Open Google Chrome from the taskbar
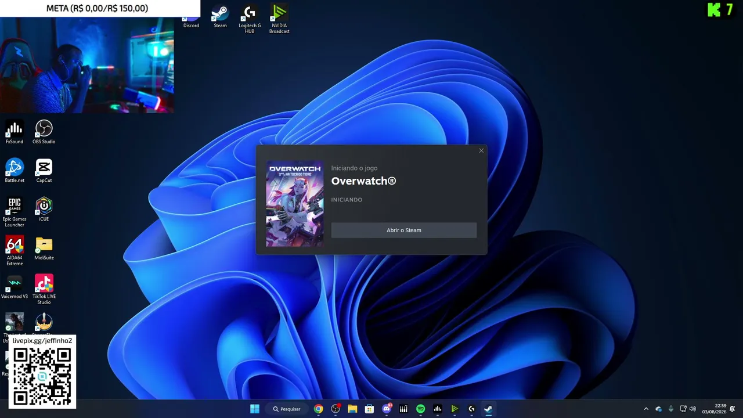This screenshot has width=743, height=418. pos(318,409)
